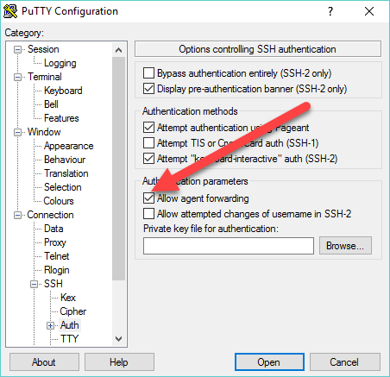The width and height of the screenshot is (390, 377).
Task: Collapse the Connection category node
Action: pos(17,215)
